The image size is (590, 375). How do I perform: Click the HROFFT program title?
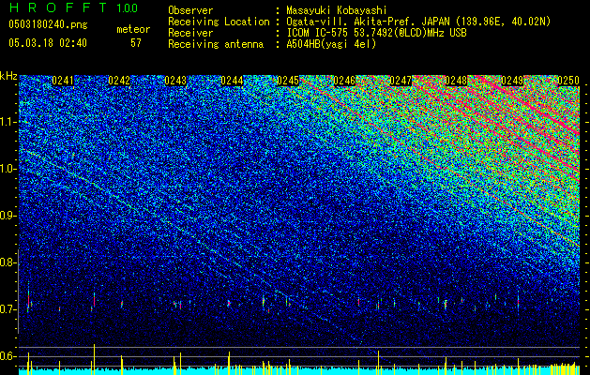(58, 7)
